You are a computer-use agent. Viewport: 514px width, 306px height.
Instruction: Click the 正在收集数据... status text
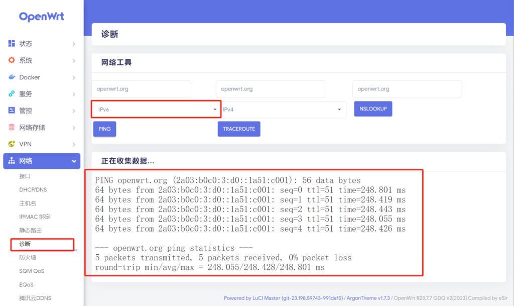pos(127,161)
